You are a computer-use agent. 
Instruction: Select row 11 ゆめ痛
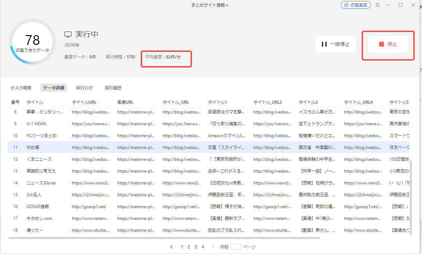33,148
